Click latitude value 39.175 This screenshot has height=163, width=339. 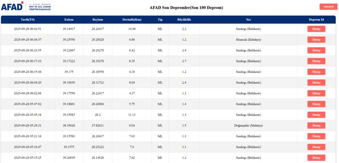tap(69, 72)
